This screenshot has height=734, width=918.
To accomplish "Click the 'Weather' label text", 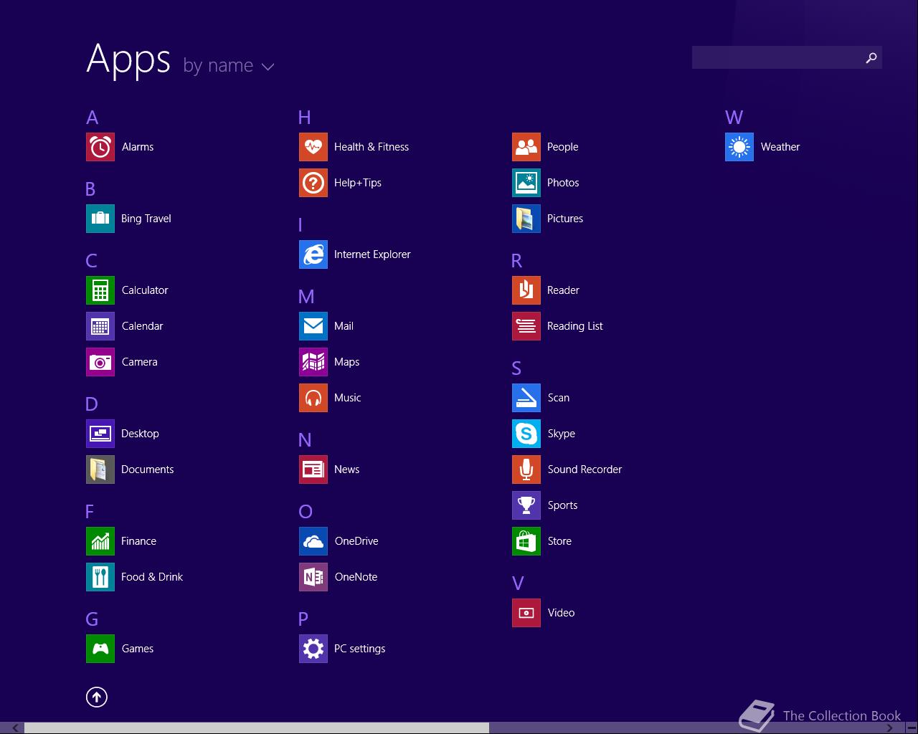I will pos(780,147).
